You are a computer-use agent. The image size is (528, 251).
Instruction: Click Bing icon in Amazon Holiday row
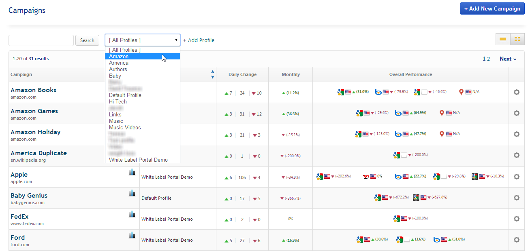pos(398,134)
